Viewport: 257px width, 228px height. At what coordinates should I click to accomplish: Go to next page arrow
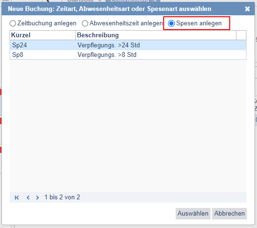pos(37,197)
